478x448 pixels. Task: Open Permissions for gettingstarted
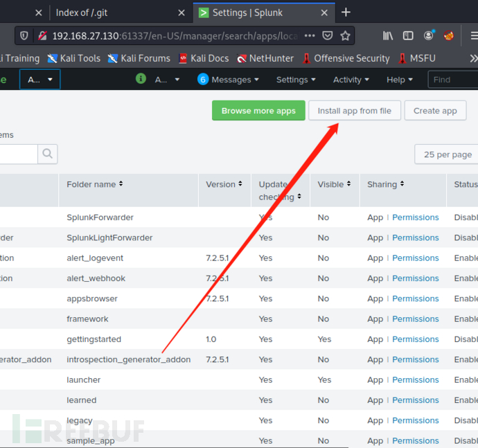point(415,339)
